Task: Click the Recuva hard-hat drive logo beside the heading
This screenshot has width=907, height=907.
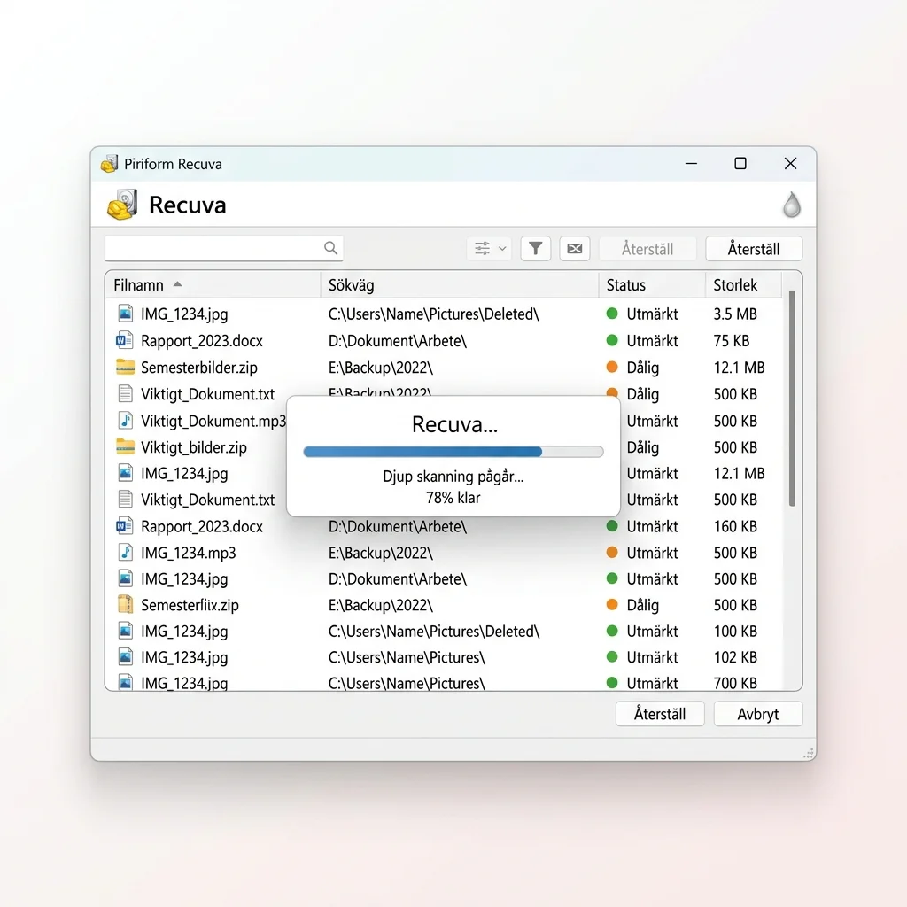Action: point(122,205)
